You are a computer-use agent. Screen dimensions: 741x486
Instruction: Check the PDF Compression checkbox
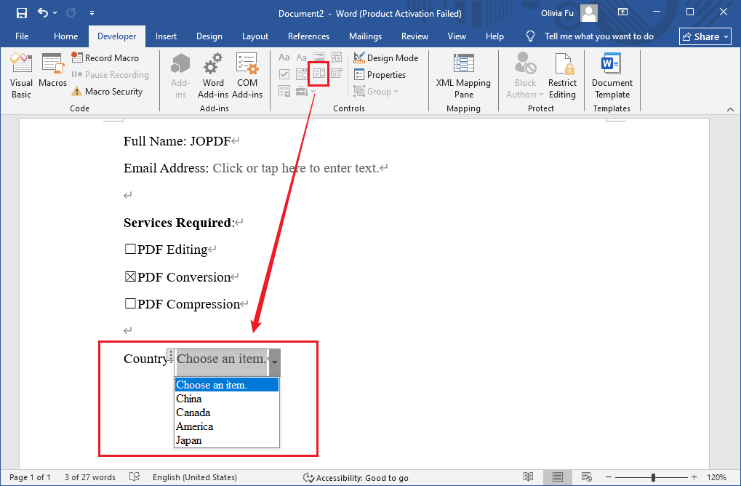pos(130,303)
